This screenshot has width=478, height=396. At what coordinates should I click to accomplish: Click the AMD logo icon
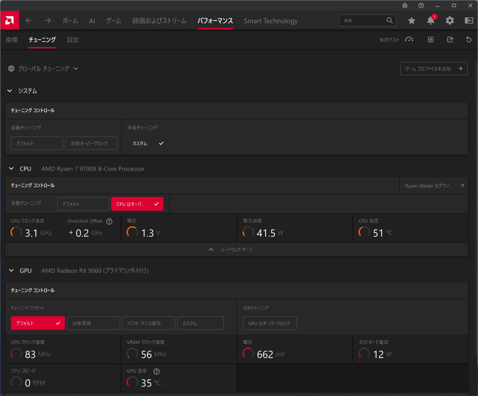pos(10,20)
